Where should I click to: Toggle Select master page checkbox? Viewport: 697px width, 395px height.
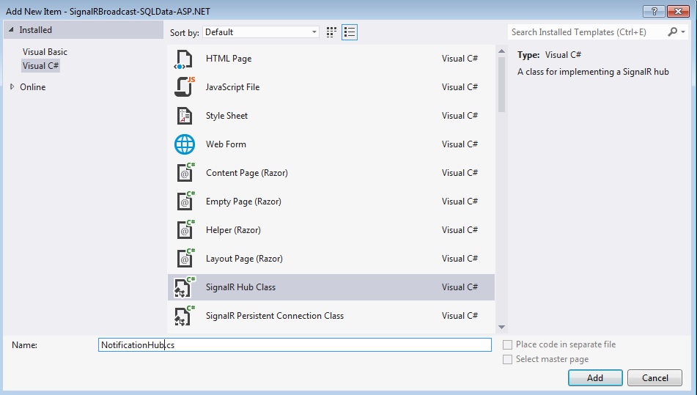tap(508, 359)
